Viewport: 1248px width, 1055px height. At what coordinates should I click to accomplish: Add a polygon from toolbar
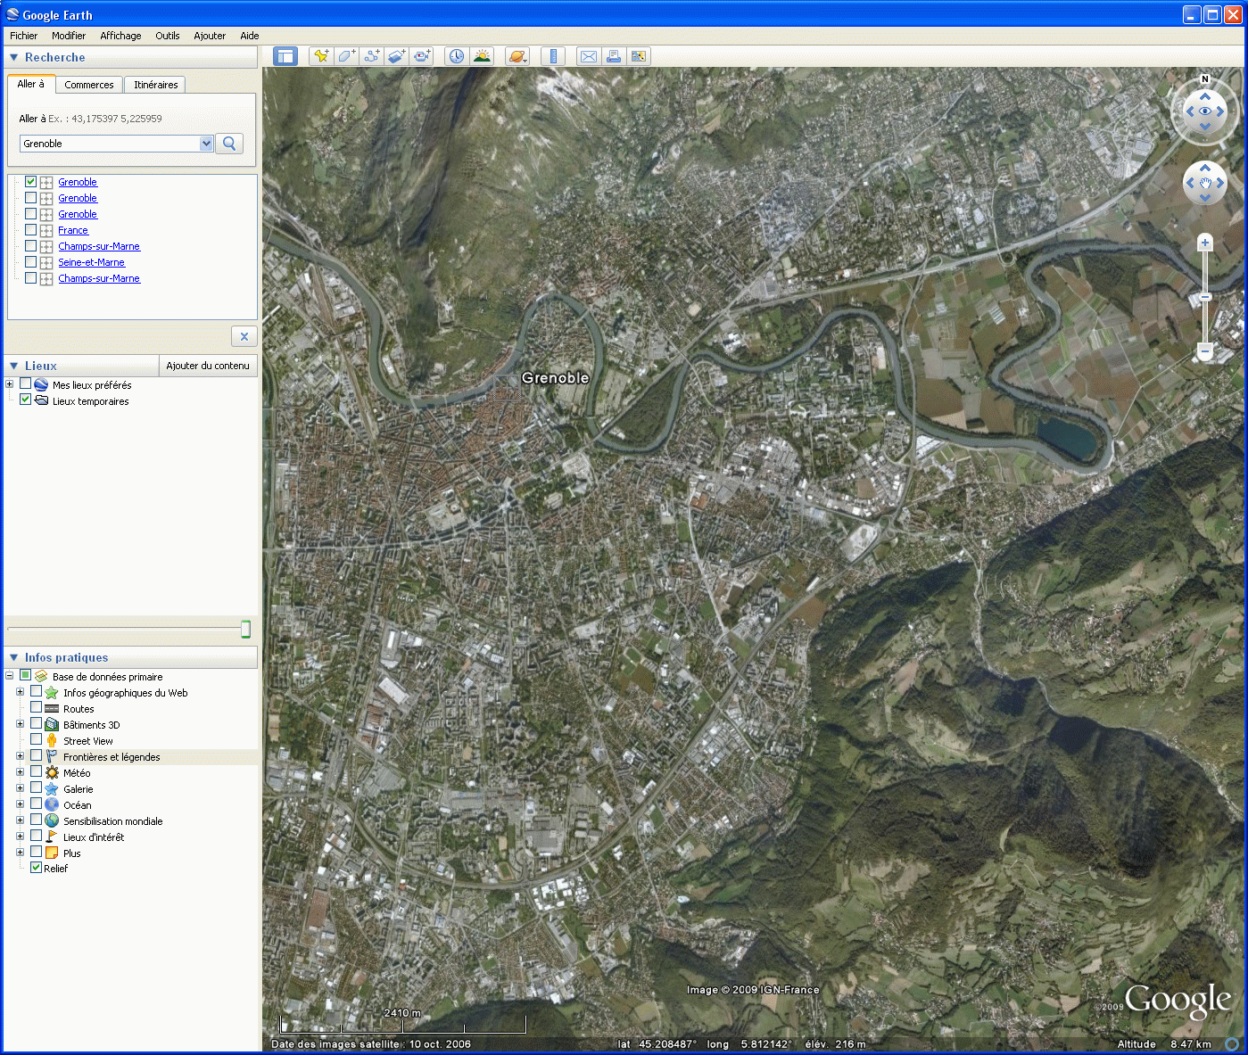click(x=347, y=56)
